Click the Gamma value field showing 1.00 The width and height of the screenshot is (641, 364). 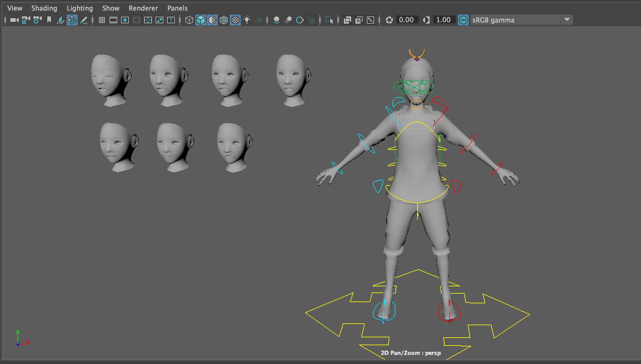click(x=443, y=20)
